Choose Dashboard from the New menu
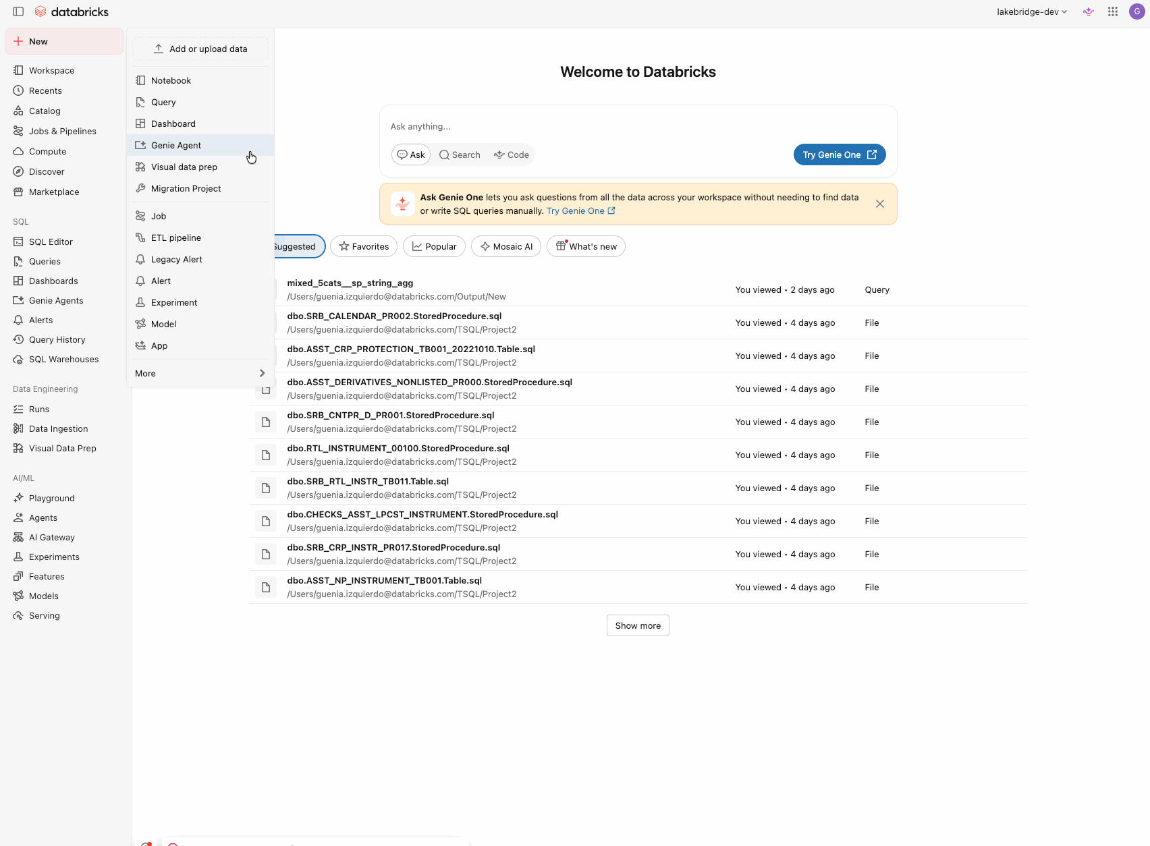Screen dimensions: 1150x846 (x=200, y=123)
